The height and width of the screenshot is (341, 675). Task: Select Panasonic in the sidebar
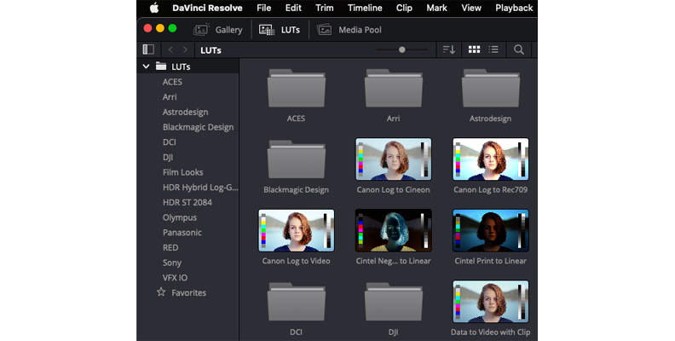point(182,233)
